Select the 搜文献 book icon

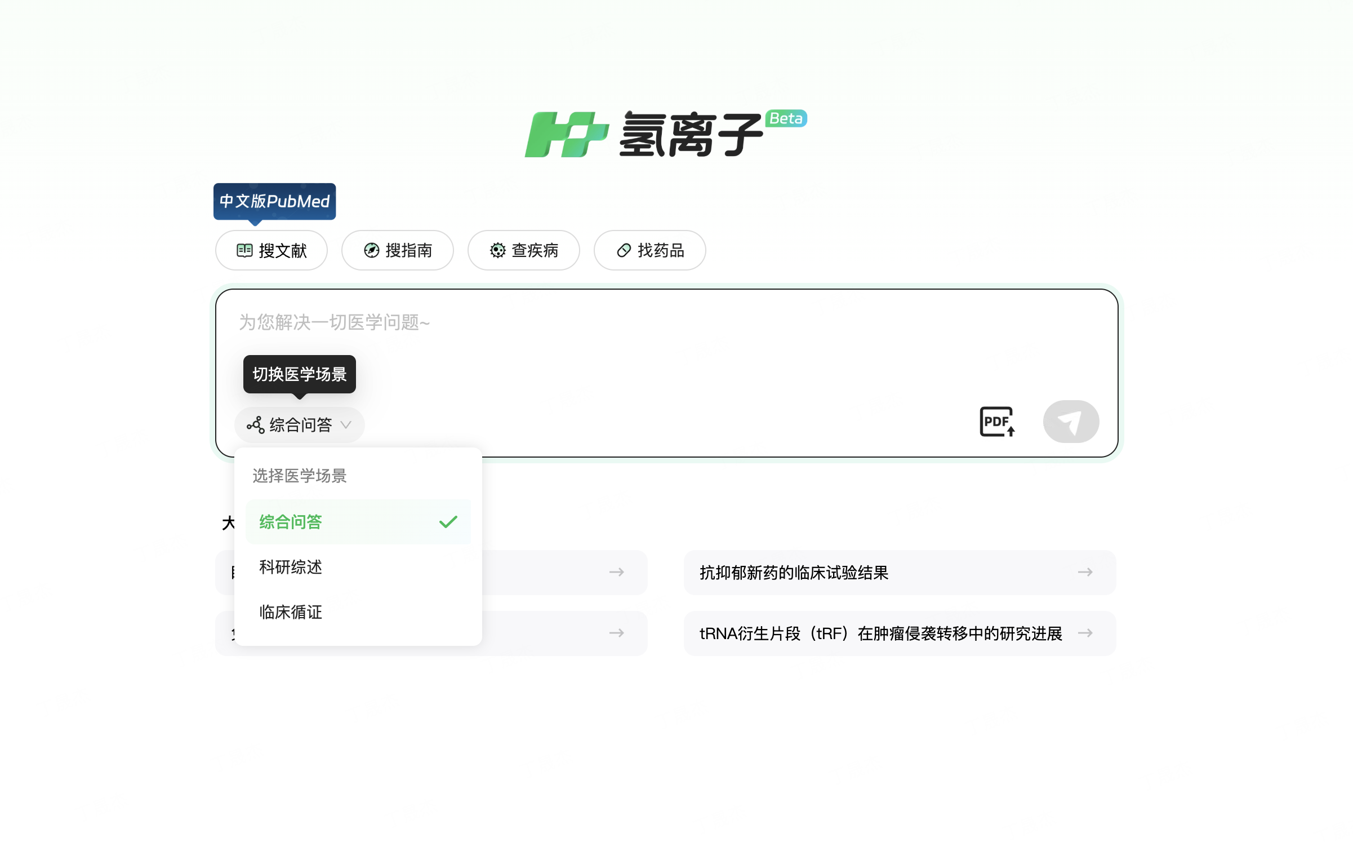click(246, 250)
